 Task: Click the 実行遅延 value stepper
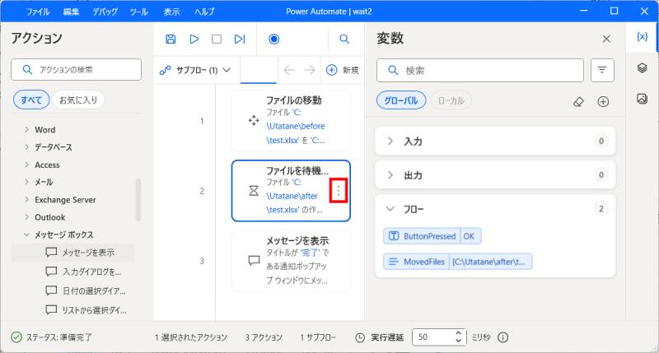click(459, 337)
